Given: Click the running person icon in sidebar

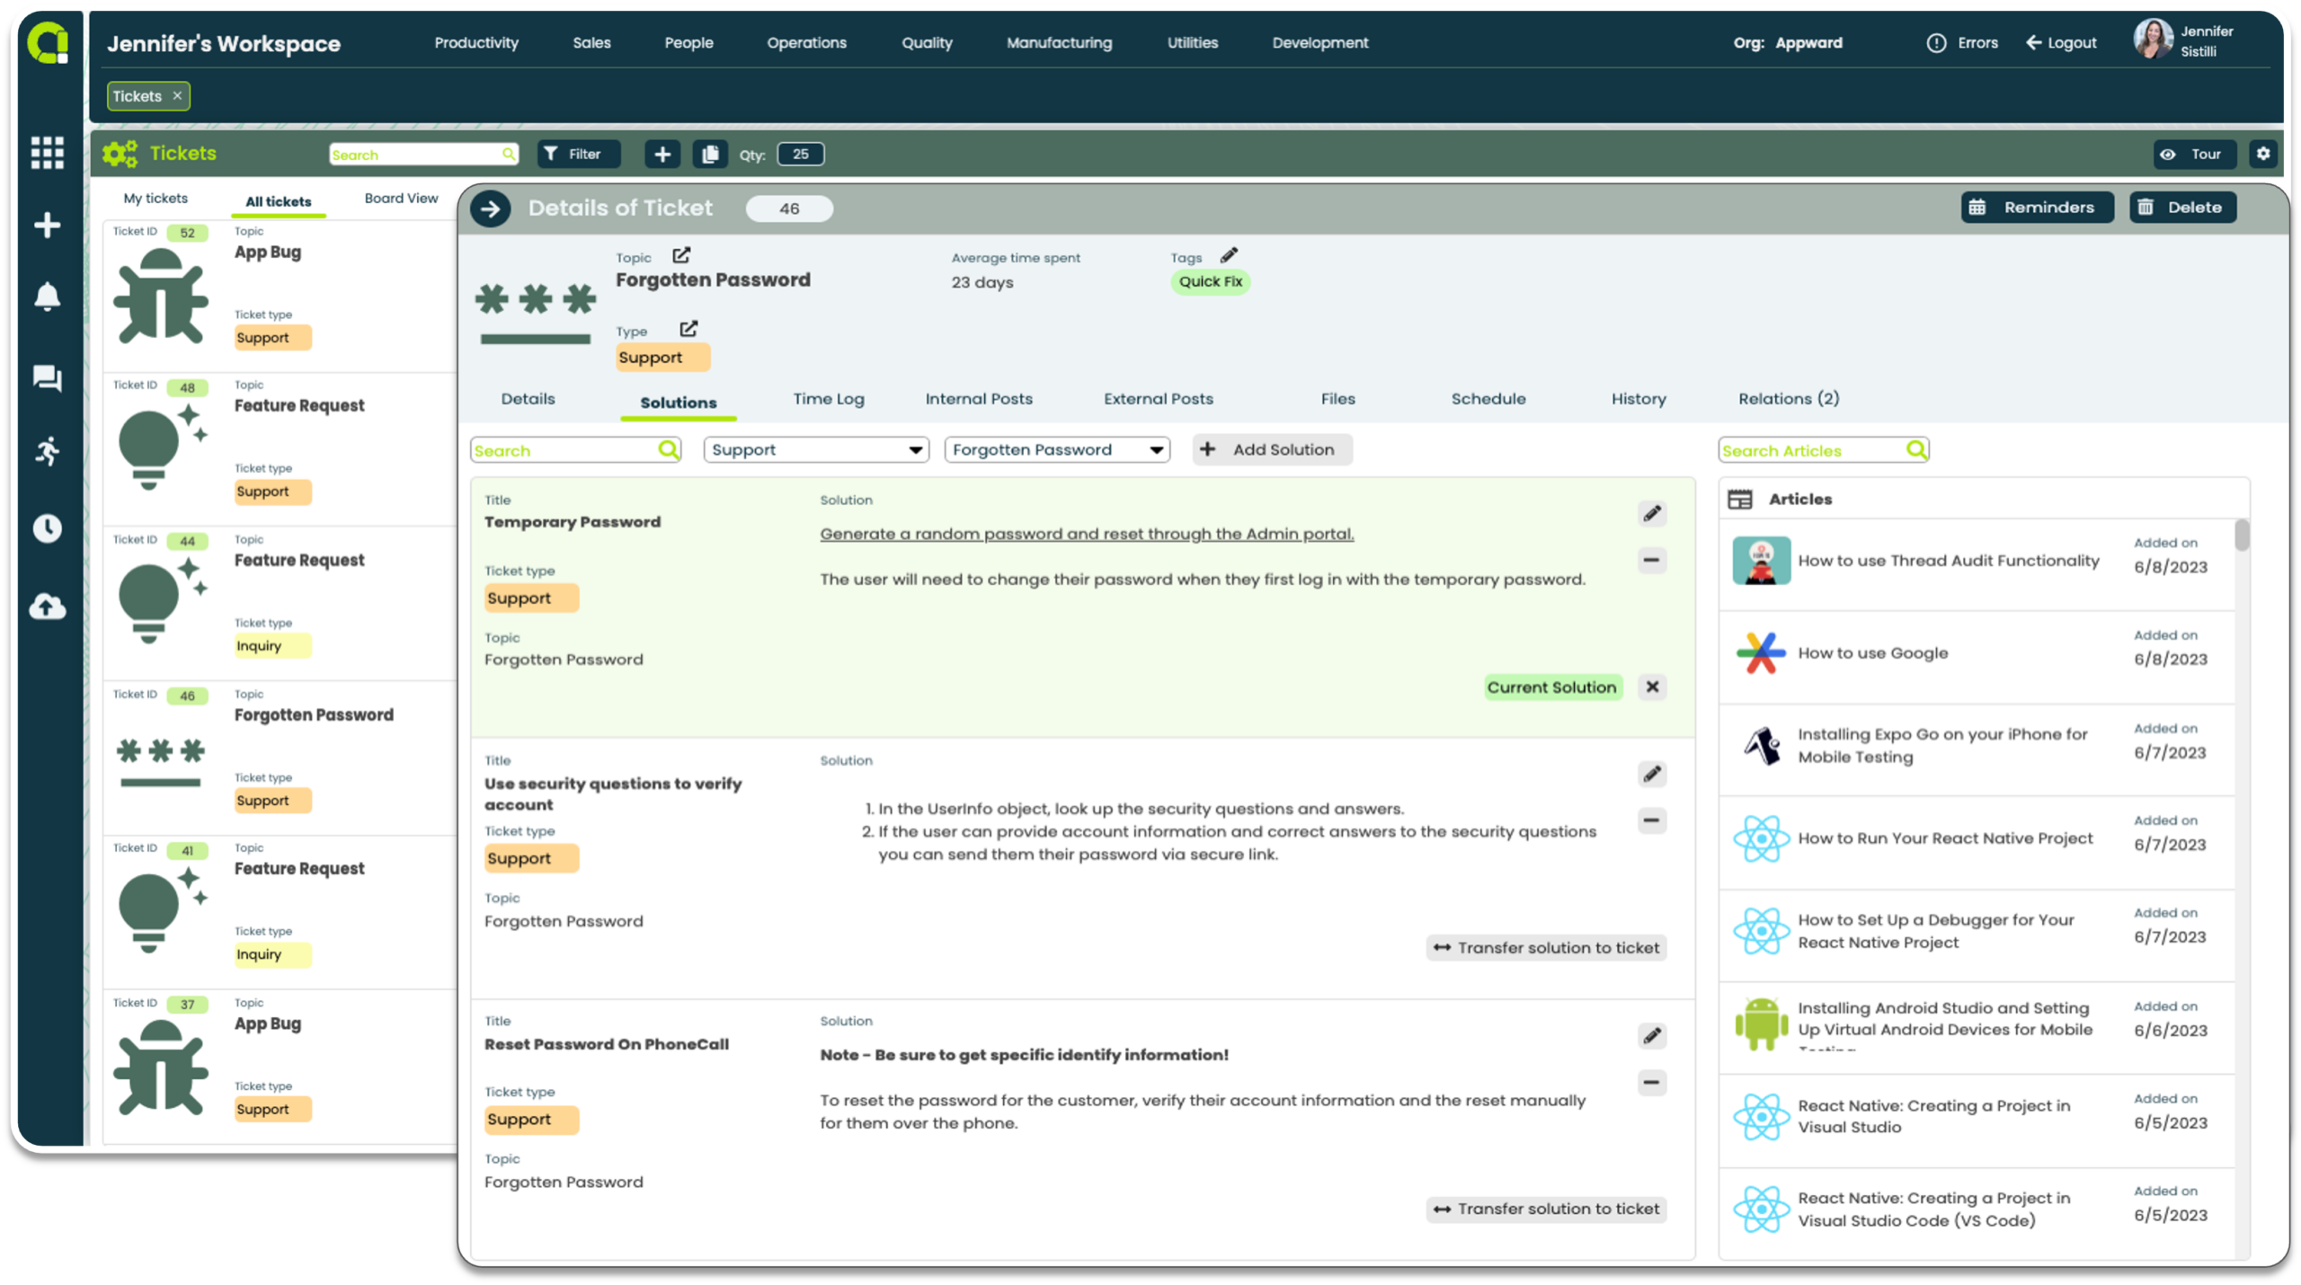Looking at the screenshot, I should click(47, 450).
